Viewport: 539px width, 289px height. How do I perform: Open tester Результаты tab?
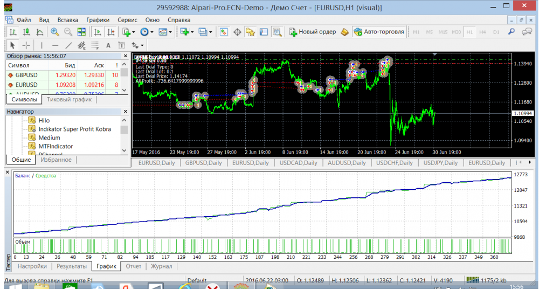tap(72, 266)
